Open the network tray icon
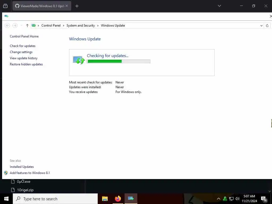Image resolution: width=272 pixels, height=204 pixels. tap(231, 199)
